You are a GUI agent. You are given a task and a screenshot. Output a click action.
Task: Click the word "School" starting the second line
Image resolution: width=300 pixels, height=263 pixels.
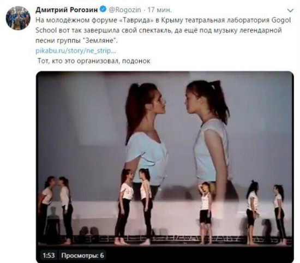[x=46, y=31]
